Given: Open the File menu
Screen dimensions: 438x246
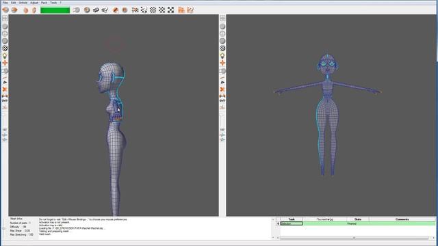Looking at the screenshot, I should 5,3.
